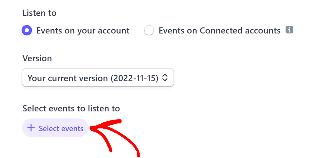Image resolution: width=312 pixels, height=158 pixels.
Task: Click the "Version" field label
Action: tap(37, 58)
